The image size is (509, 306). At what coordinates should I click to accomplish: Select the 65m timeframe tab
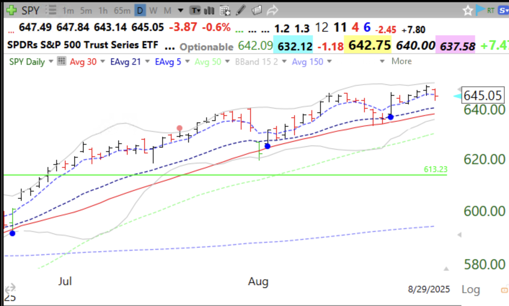click(122, 11)
